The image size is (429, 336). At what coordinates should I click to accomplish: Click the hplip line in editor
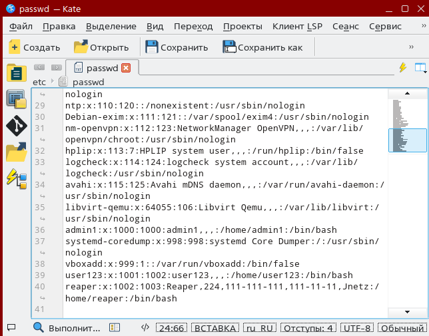(x=214, y=151)
